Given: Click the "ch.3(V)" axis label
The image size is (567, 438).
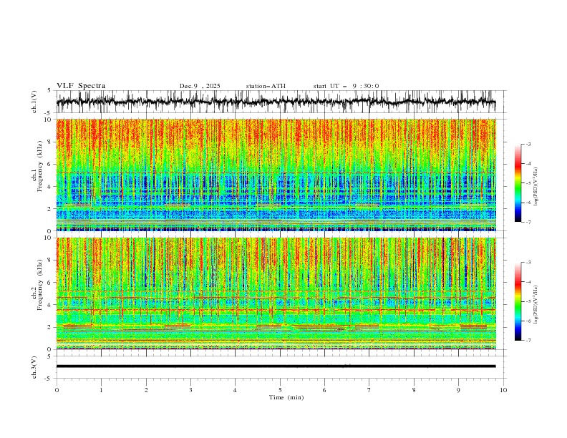Looking at the screenshot, I should [x=34, y=367].
